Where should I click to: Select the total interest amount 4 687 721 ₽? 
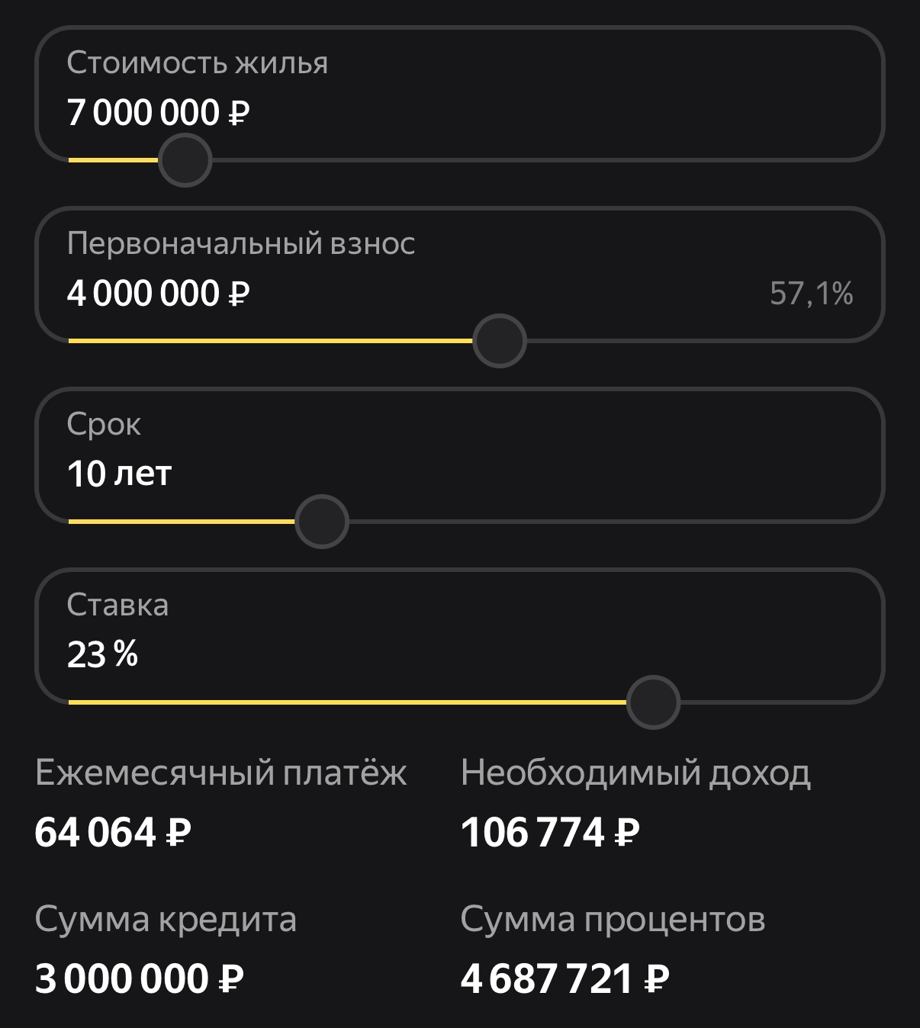565,978
